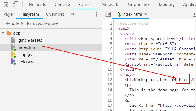Toggle the debugger pane icon at right edge

point(194,14)
